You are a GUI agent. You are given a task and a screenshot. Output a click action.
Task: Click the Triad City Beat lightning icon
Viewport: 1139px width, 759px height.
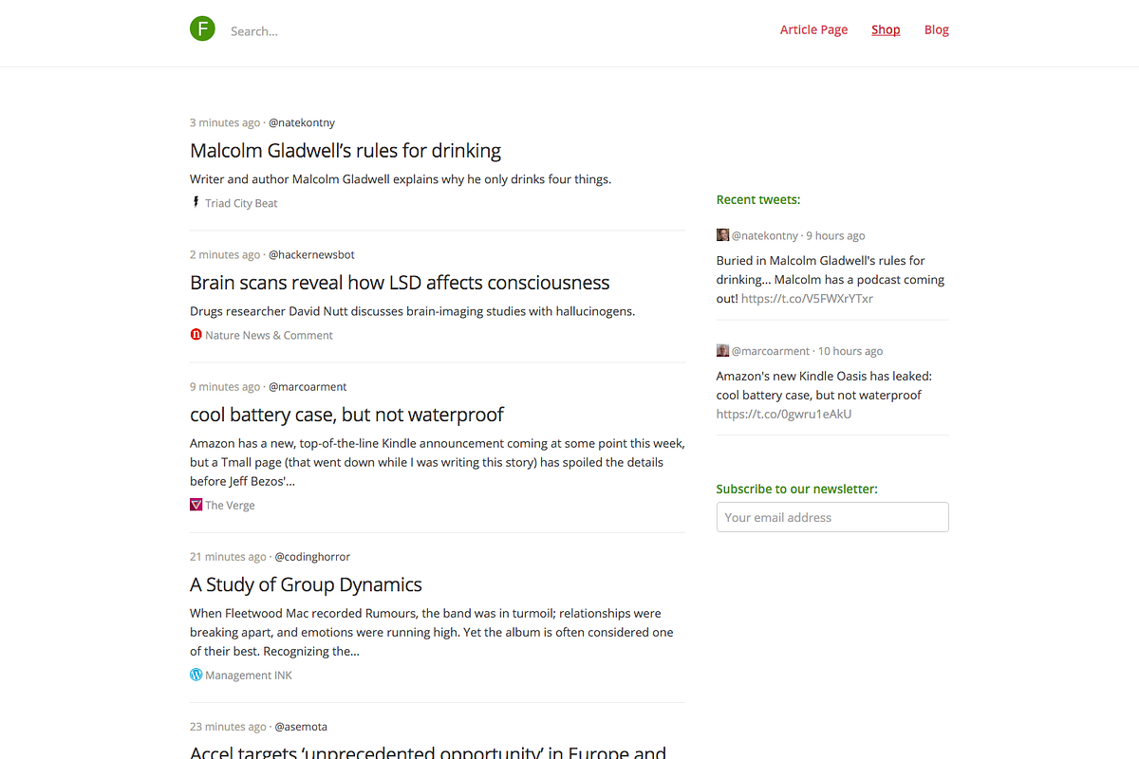pyautogui.click(x=196, y=202)
